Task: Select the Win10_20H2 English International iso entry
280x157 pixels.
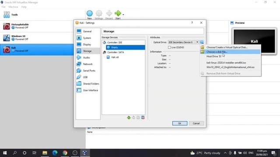Action: point(231,67)
